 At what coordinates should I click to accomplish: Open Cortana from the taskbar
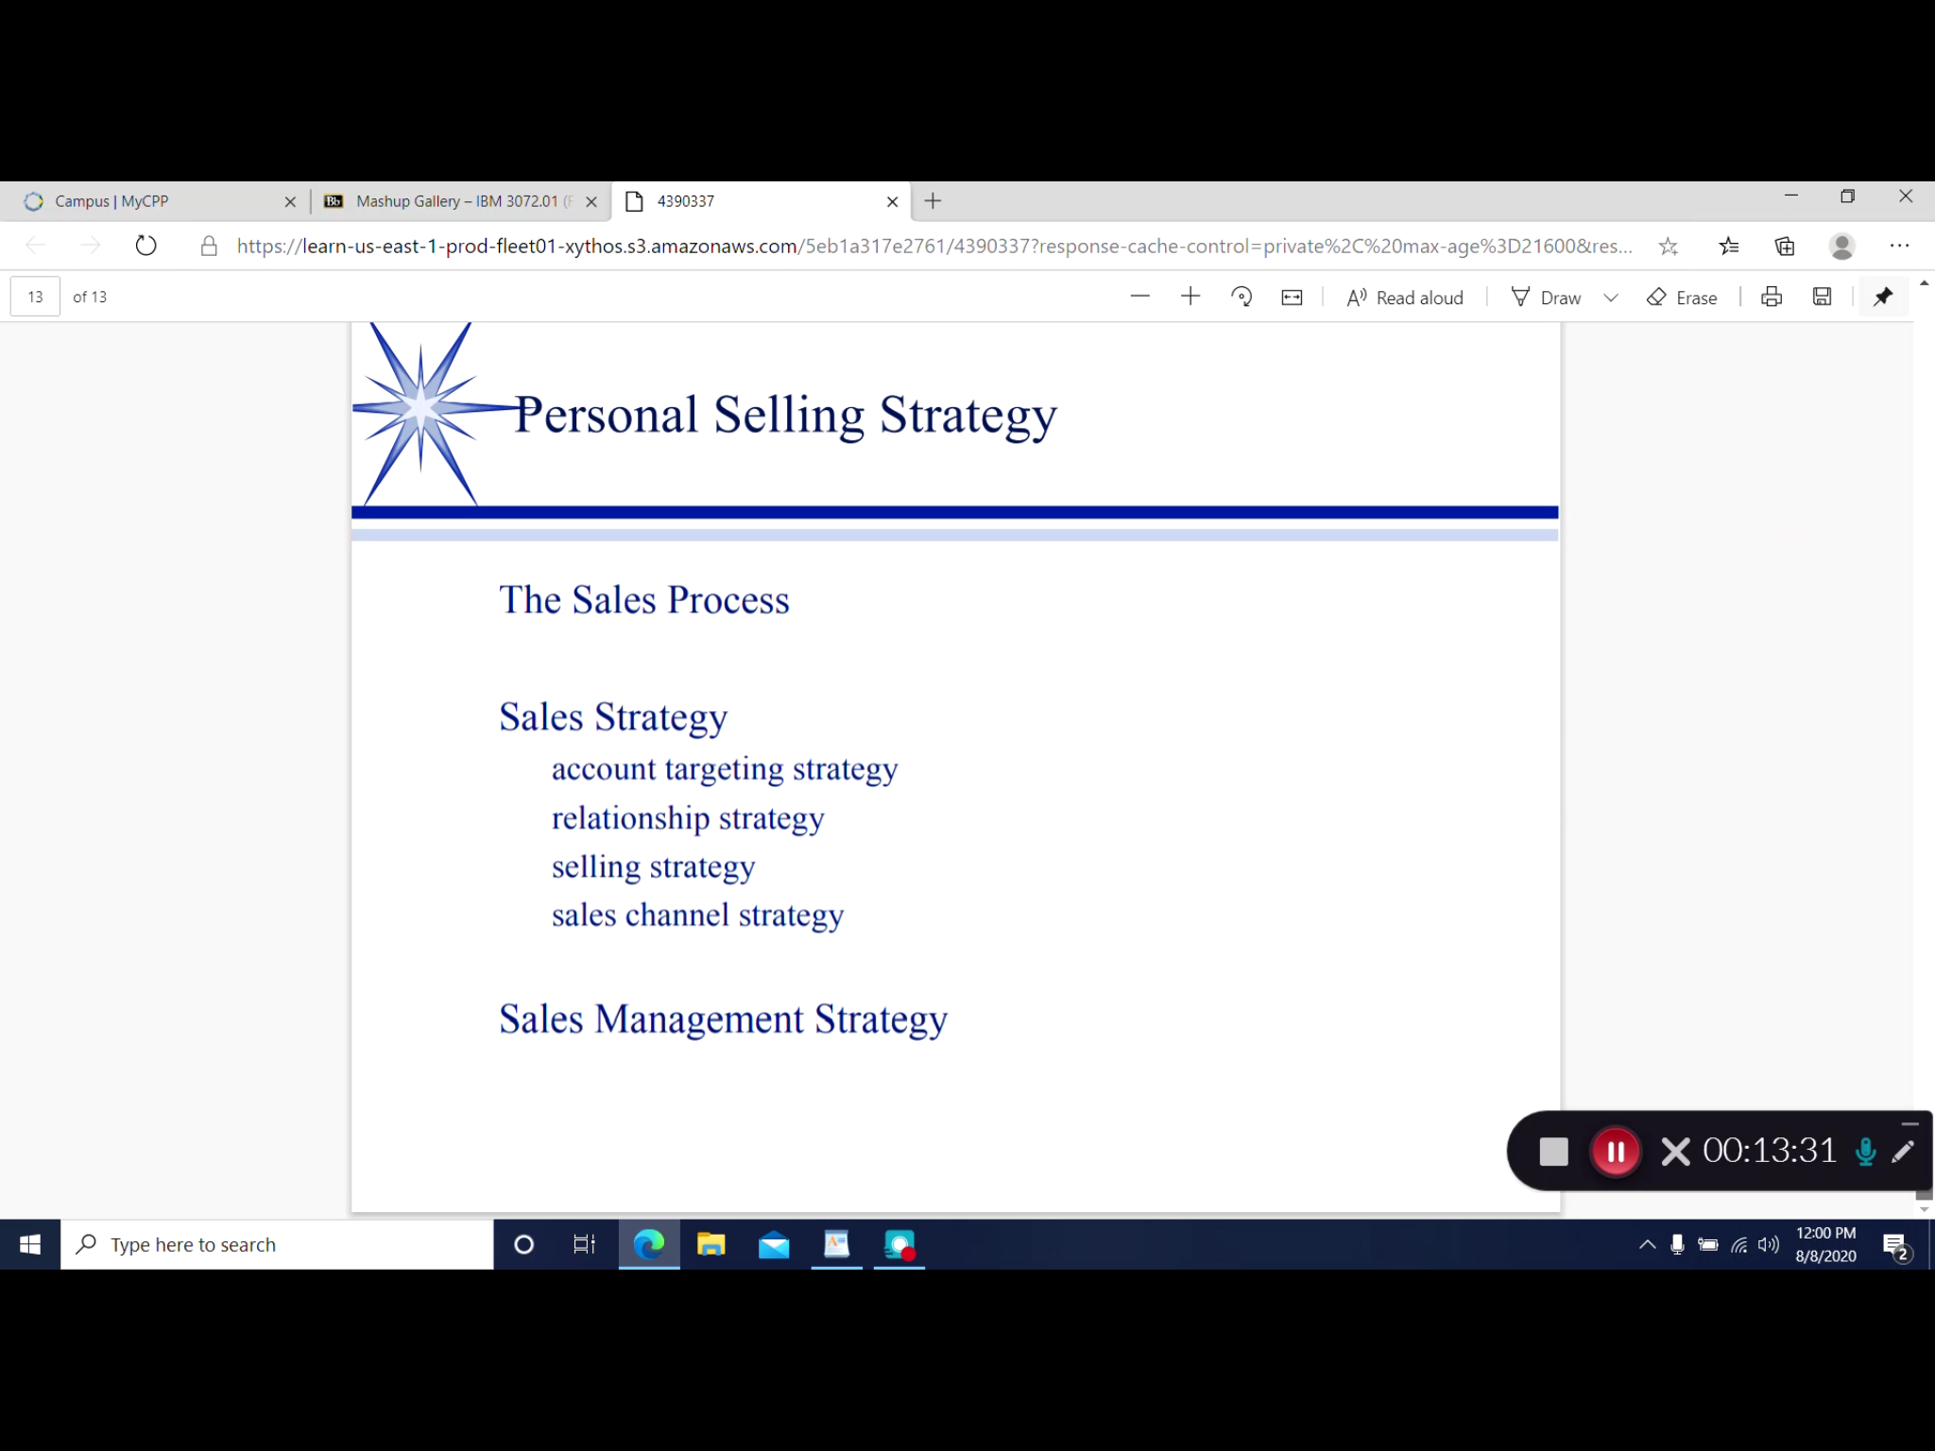[523, 1245]
